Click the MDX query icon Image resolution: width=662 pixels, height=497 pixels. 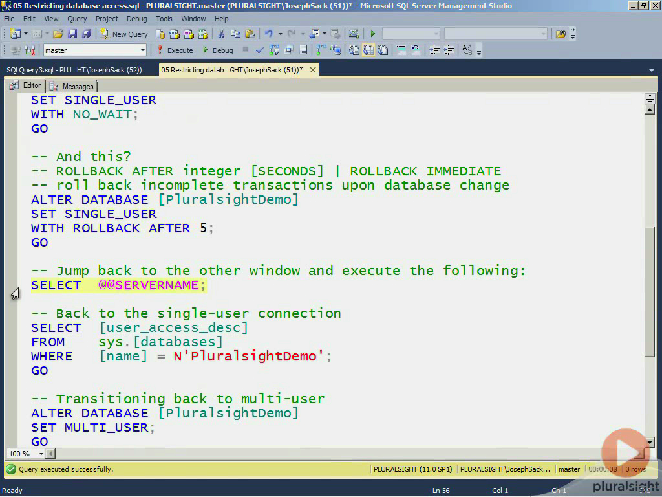[x=175, y=34]
